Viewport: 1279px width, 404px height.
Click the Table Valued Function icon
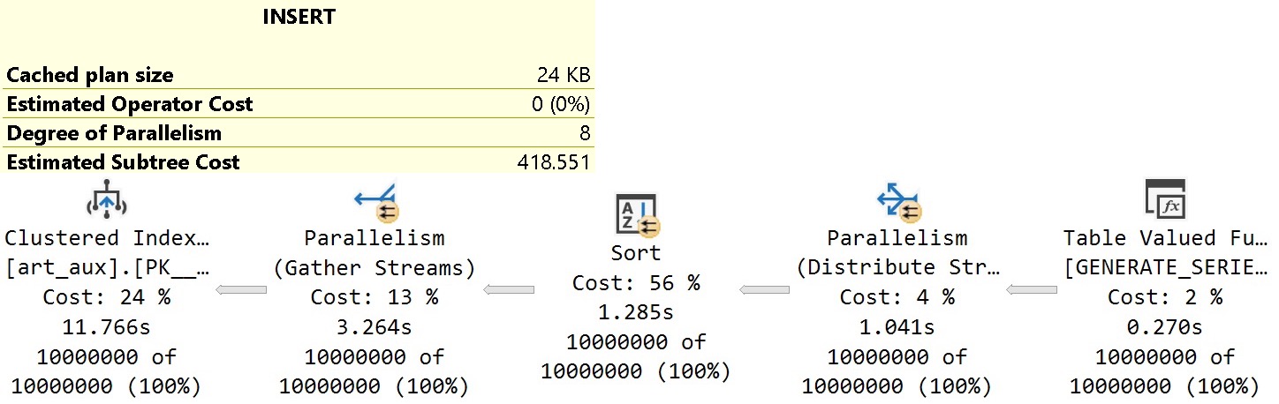tap(1164, 200)
